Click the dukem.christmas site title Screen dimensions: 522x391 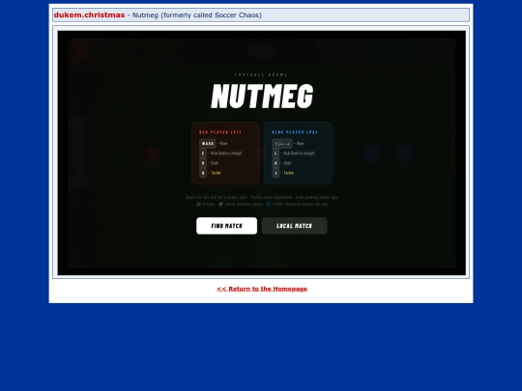[x=89, y=14]
